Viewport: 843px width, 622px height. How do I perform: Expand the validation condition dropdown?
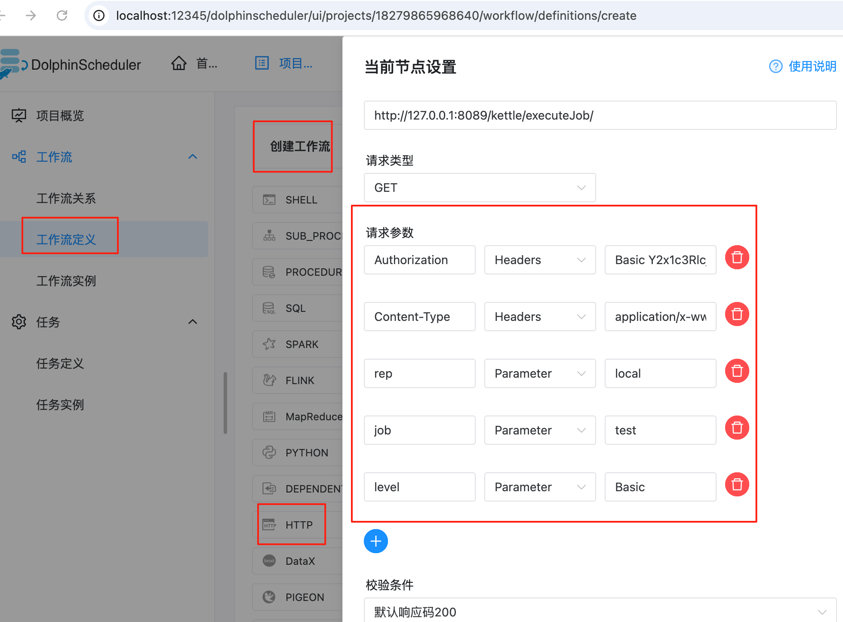600,611
